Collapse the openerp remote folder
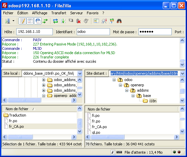The image size is (187, 157). (121, 85)
